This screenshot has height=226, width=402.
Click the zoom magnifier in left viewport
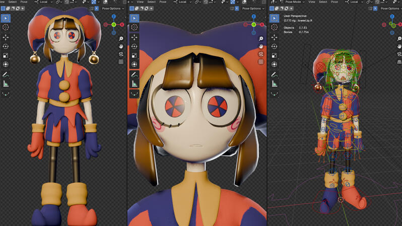(x=121, y=39)
